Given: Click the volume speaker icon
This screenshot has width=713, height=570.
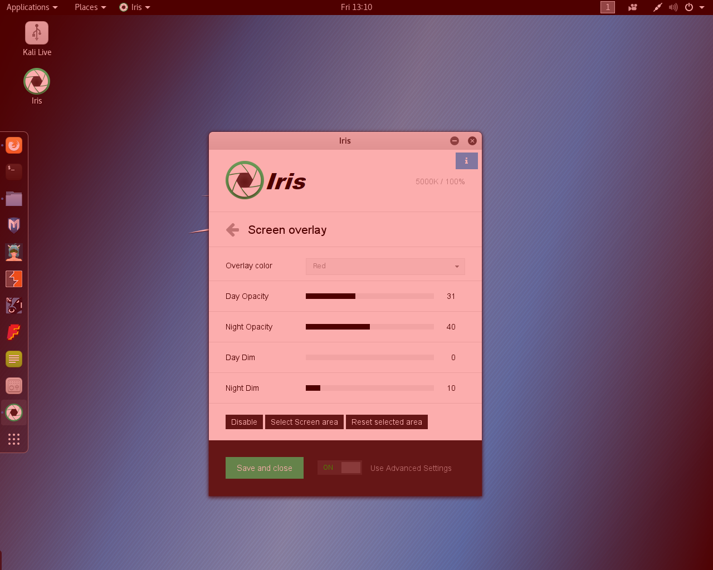Looking at the screenshot, I should coord(673,7).
